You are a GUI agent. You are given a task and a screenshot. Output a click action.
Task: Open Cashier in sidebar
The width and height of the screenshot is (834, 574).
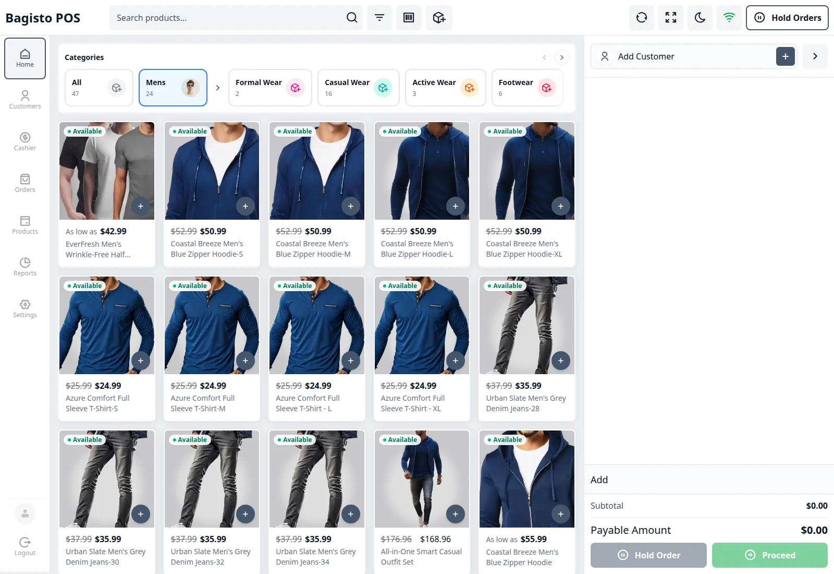point(25,142)
